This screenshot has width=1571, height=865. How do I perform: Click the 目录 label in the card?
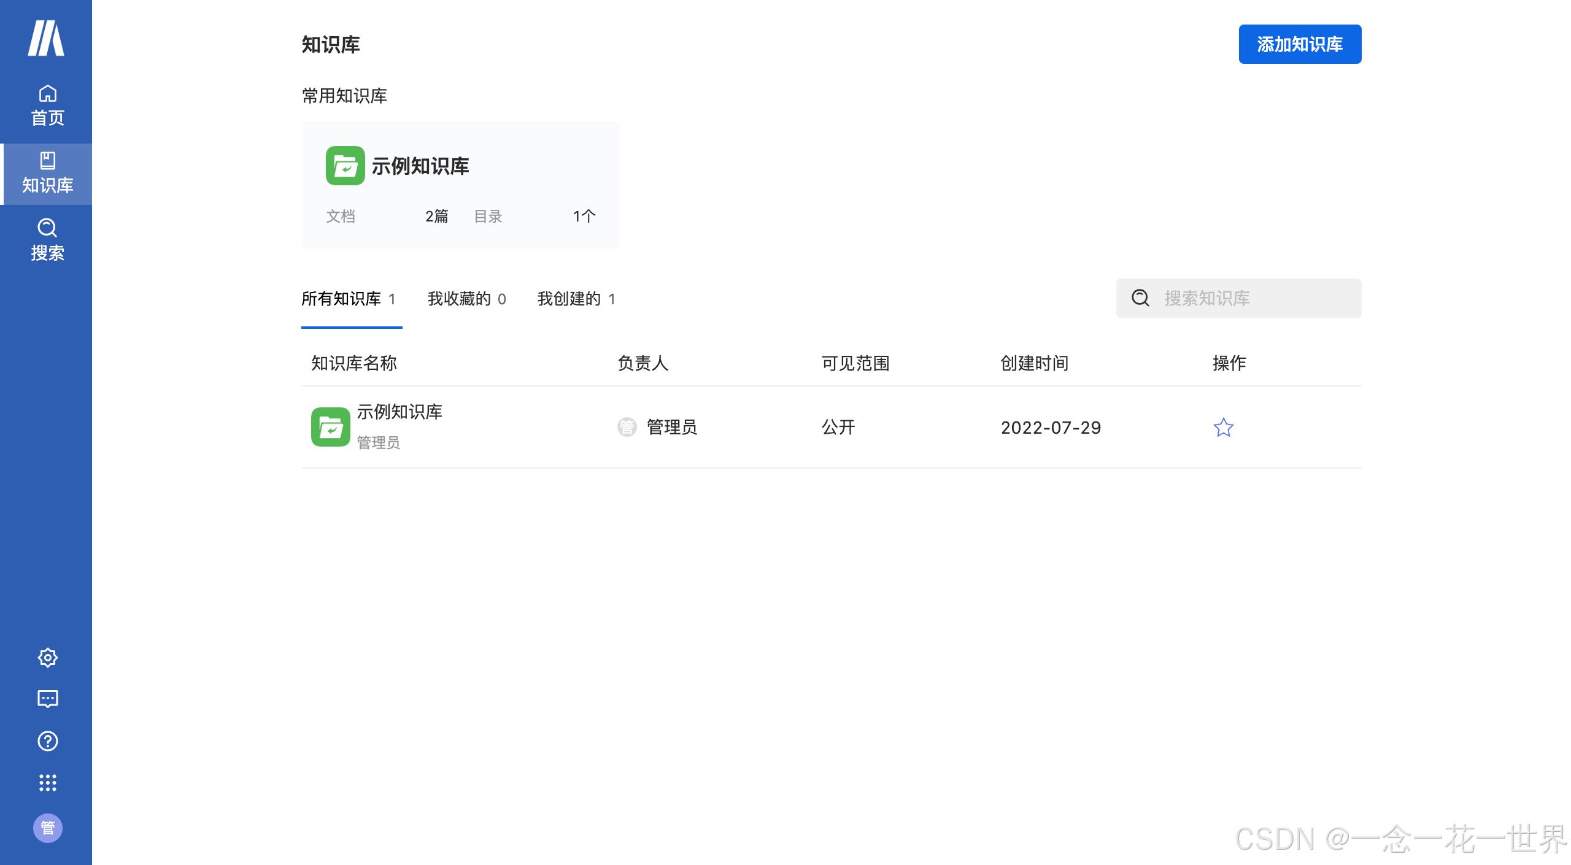[x=488, y=216]
